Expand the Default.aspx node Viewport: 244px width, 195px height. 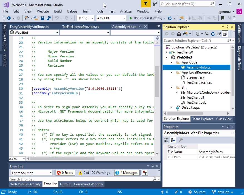[171, 108]
